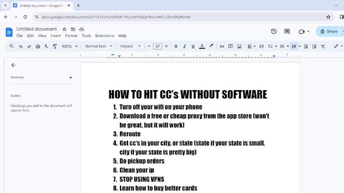344x193 pixels.
Task: Click the heading HOW TO HIT CC's WITHOUT SOFTWARE
Action: click(188, 94)
